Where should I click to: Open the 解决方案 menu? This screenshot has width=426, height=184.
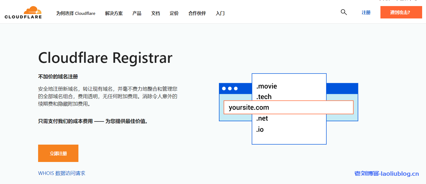114,13
